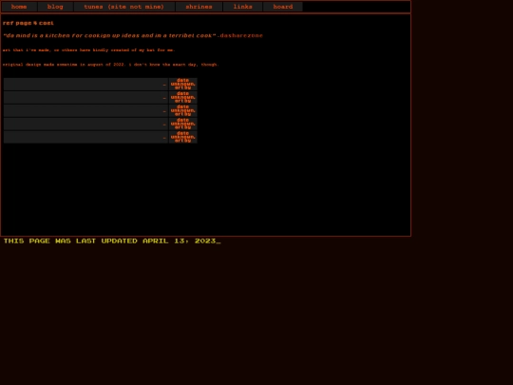513x385 pixels.
Task: Click the dasharezone attribution text
Action: click(241, 35)
